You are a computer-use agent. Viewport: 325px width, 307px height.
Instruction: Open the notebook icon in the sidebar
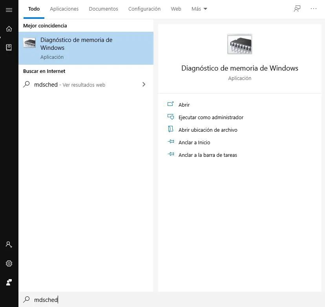click(9, 47)
